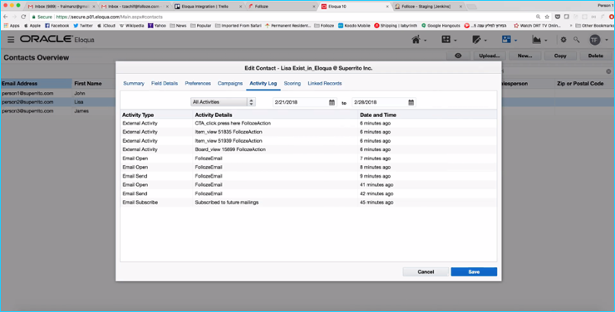This screenshot has height=312, width=615.
Task: Select contact person1@superrito.com in background list
Action: [x=27, y=94]
